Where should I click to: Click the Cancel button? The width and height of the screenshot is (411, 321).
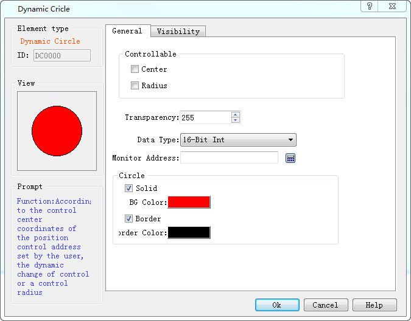[326, 305]
